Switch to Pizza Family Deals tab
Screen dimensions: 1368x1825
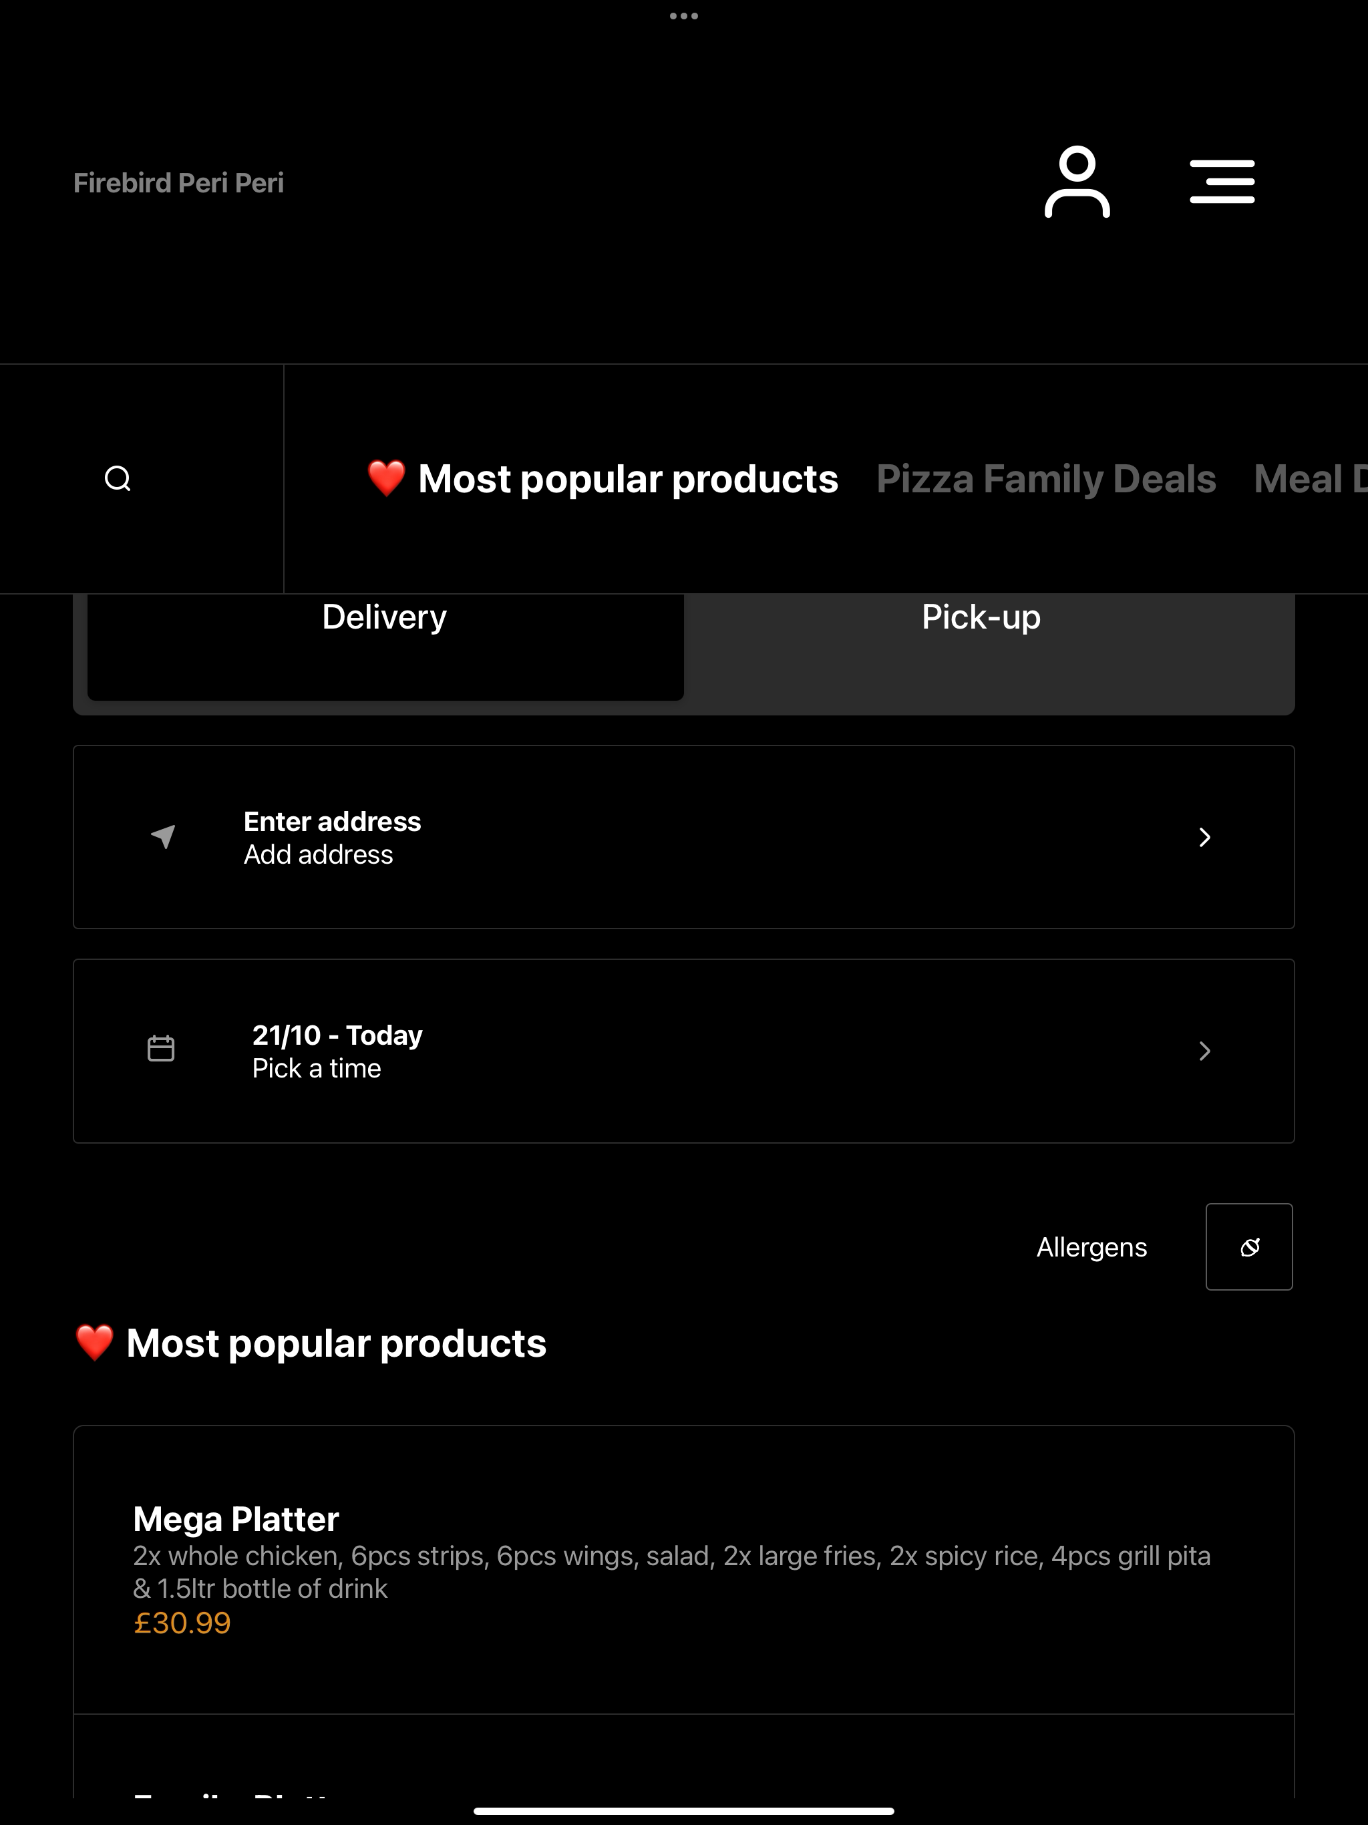click(1046, 478)
